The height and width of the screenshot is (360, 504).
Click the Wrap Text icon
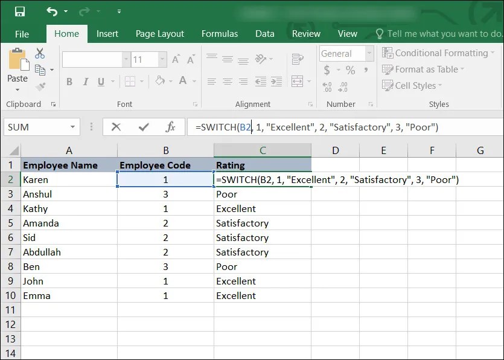[298, 59]
